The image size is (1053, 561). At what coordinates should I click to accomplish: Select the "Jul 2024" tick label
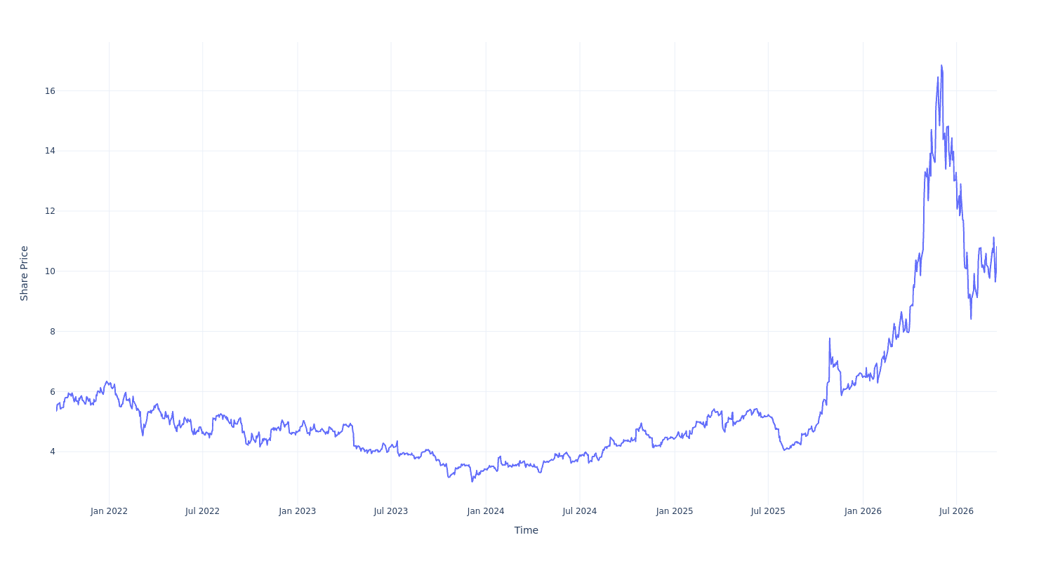(579, 511)
